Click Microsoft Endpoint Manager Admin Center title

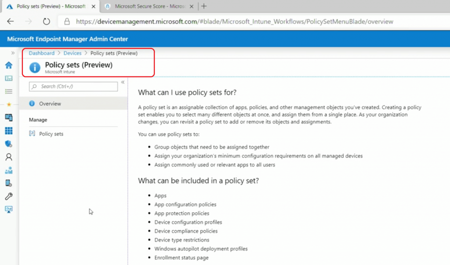click(x=67, y=39)
